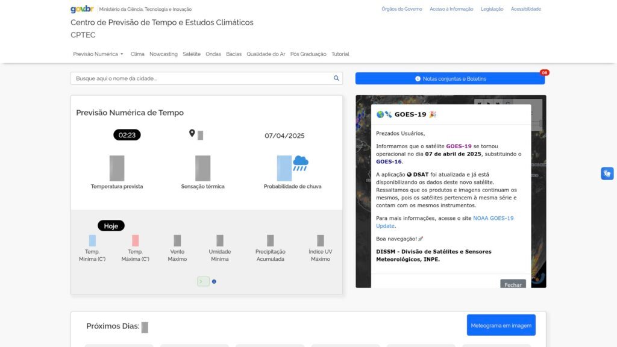Viewport: 617px width, 347px height.
Task: Follow the NOAA GOES-19 Update link
Action: point(445,222)
